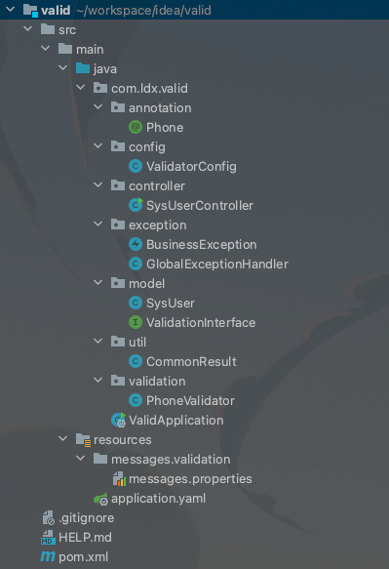The width and height of the screenshot is (389, 569).
Task: Select the BusinessException lightning icon
Action: point(136,244)
